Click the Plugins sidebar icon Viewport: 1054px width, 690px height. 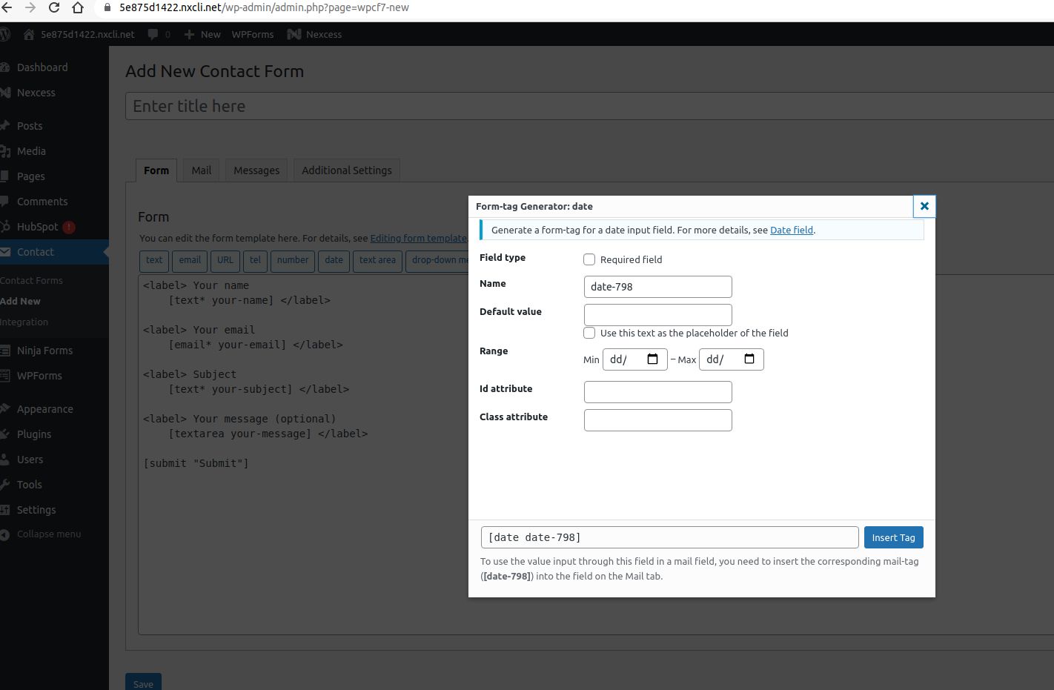[x=6, y=434]
